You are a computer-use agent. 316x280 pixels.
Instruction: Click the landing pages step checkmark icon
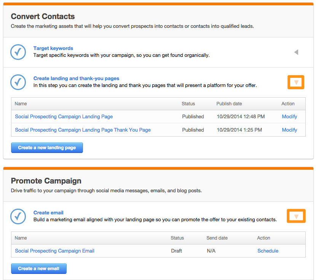coord(18,82)
